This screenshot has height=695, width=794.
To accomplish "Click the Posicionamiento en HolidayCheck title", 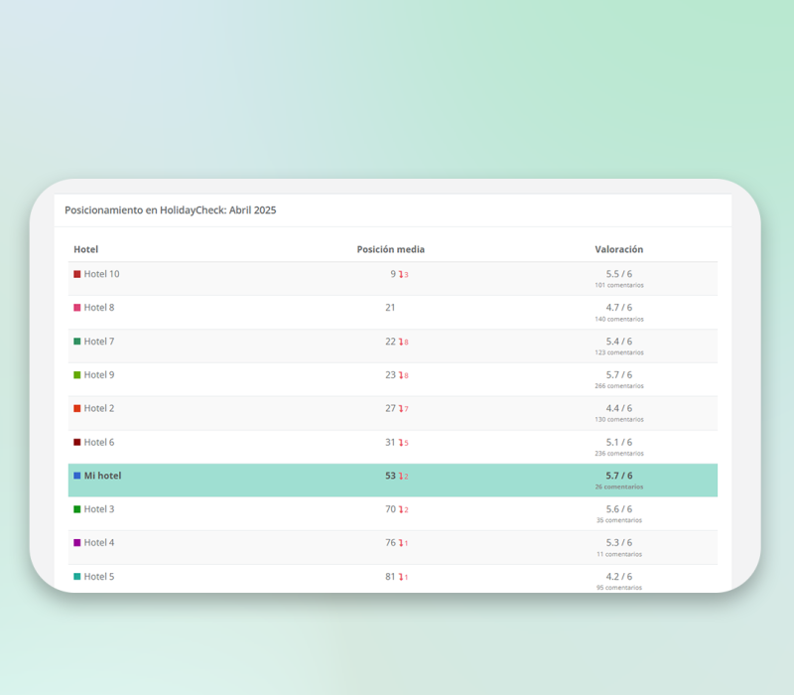I will click(x=170, y=210).
